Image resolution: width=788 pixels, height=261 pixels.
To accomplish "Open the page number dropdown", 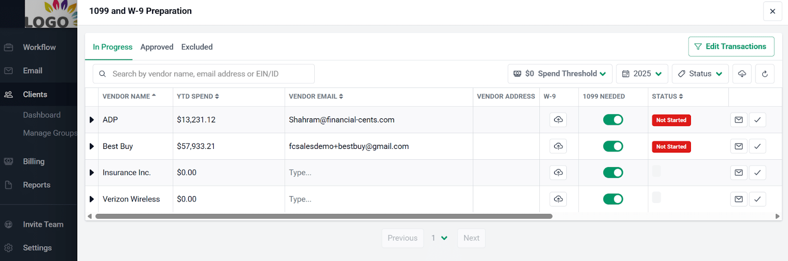I will (x=439, y=238).
